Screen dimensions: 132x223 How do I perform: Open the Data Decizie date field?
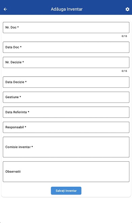pos(66,82)
